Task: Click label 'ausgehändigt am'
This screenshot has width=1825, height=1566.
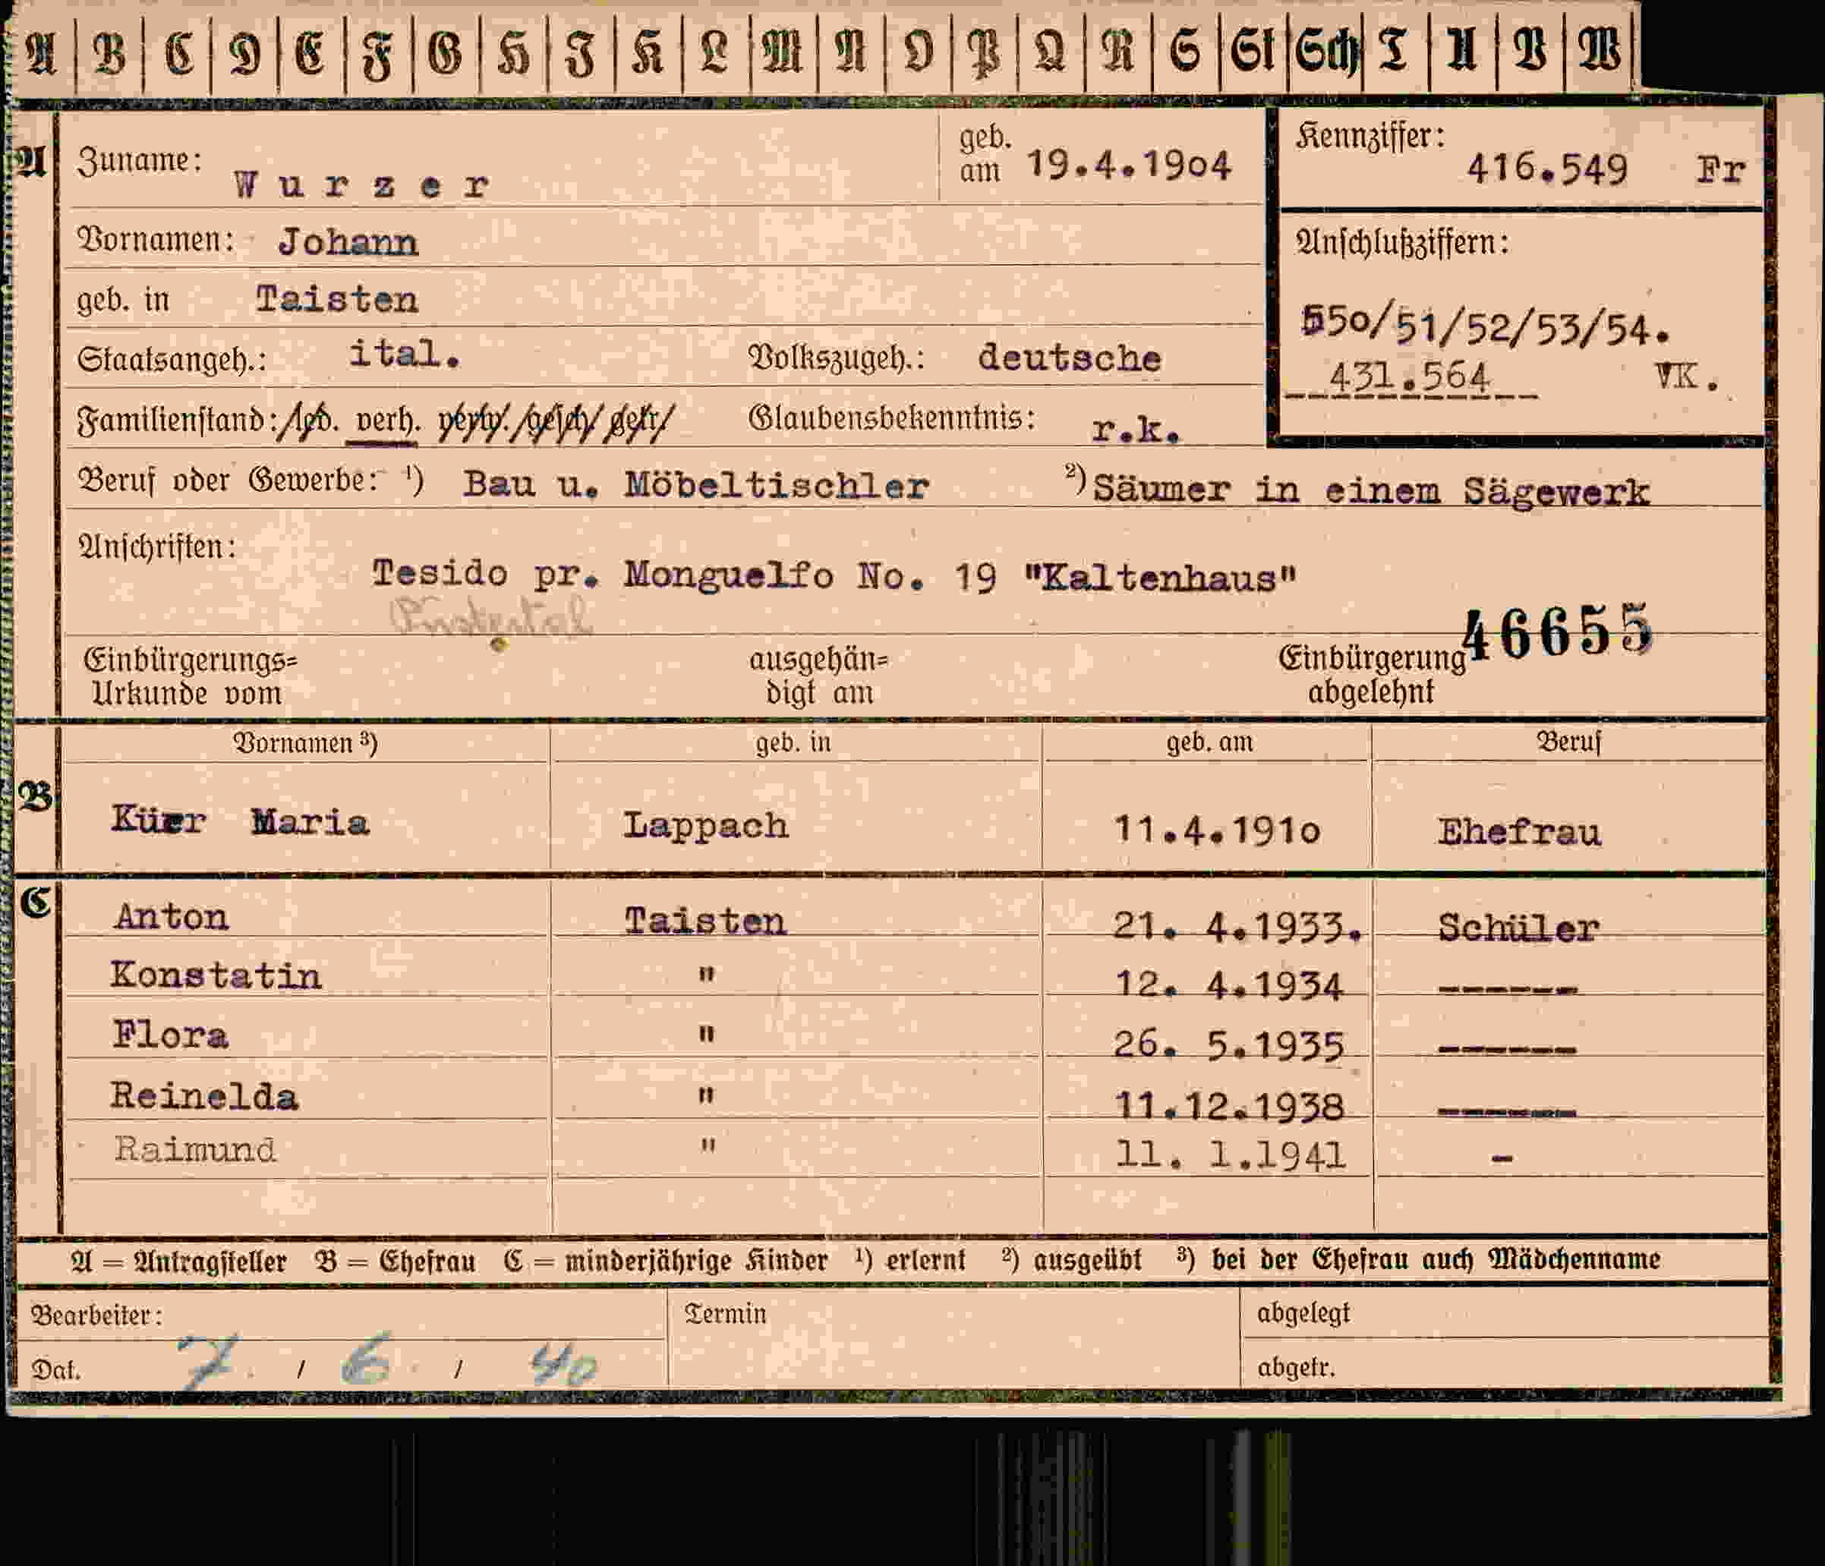Action: pos(819,676)
